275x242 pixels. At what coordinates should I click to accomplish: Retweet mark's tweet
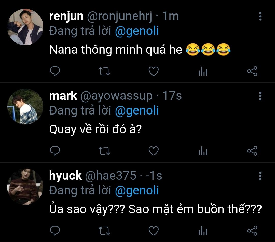pos(104,151)
